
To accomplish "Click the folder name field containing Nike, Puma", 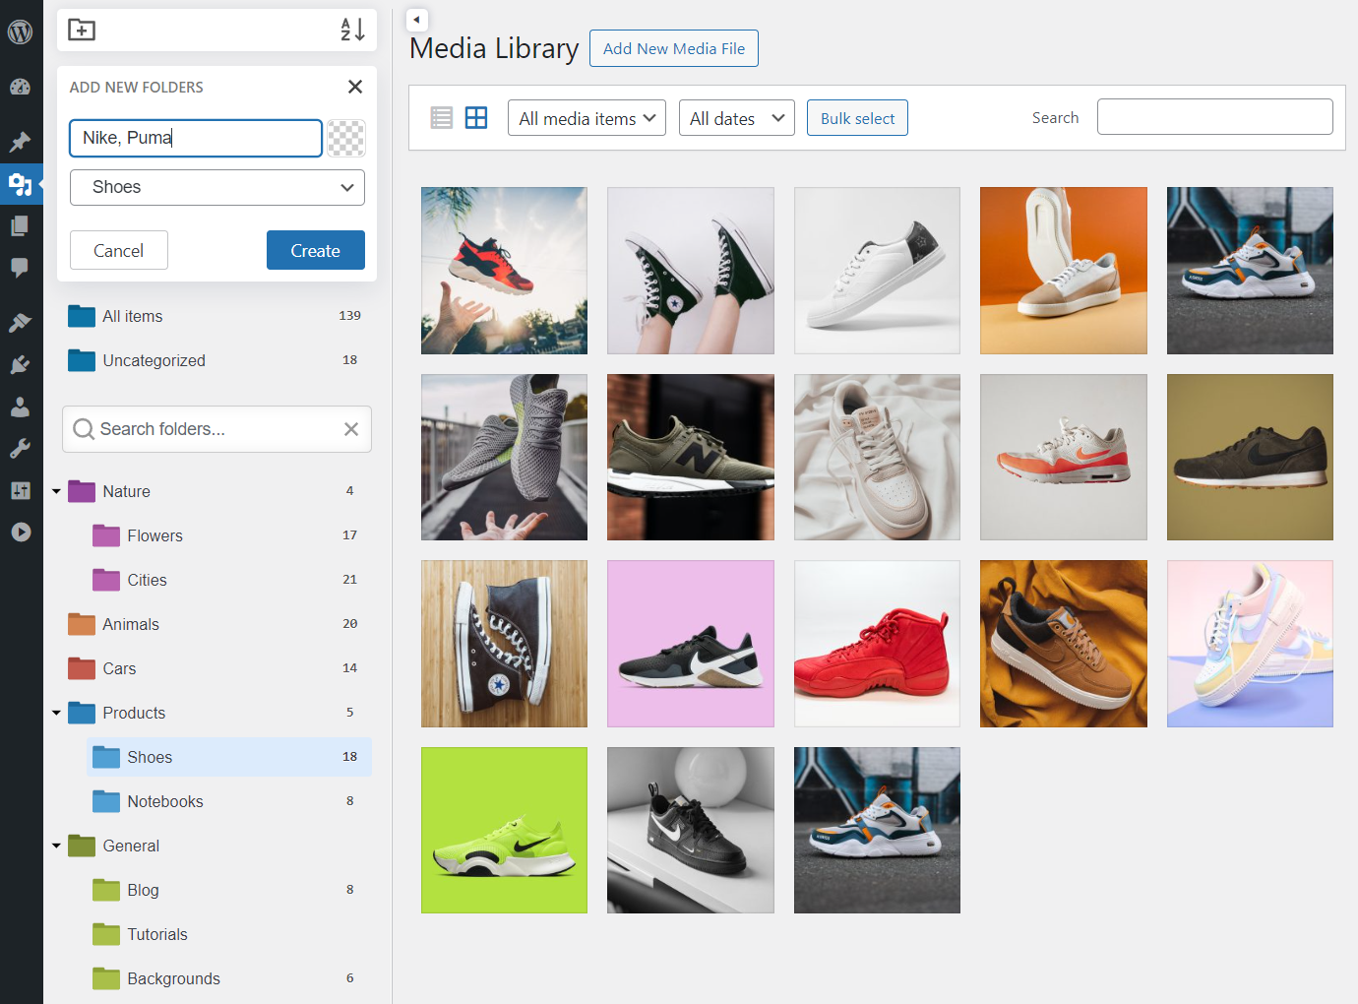I will coord(196,138).
